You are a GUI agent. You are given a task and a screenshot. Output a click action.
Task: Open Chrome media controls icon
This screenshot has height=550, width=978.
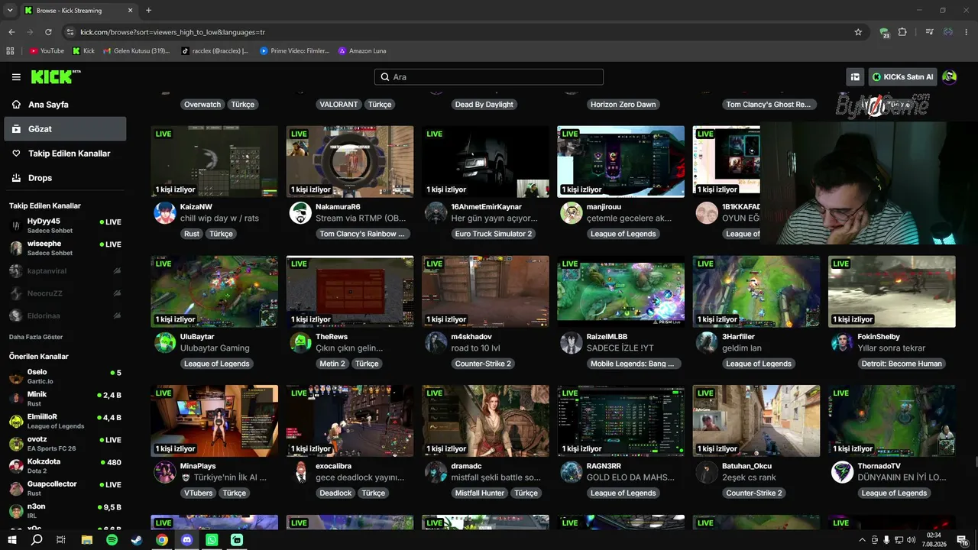pos(929,32)
